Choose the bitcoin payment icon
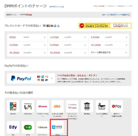 coord(43,127)
